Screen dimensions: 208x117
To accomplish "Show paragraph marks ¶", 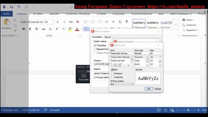I will coord(127,22).
